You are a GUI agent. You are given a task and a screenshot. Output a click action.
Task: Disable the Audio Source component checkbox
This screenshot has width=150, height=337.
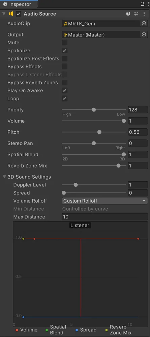point(19,14)
